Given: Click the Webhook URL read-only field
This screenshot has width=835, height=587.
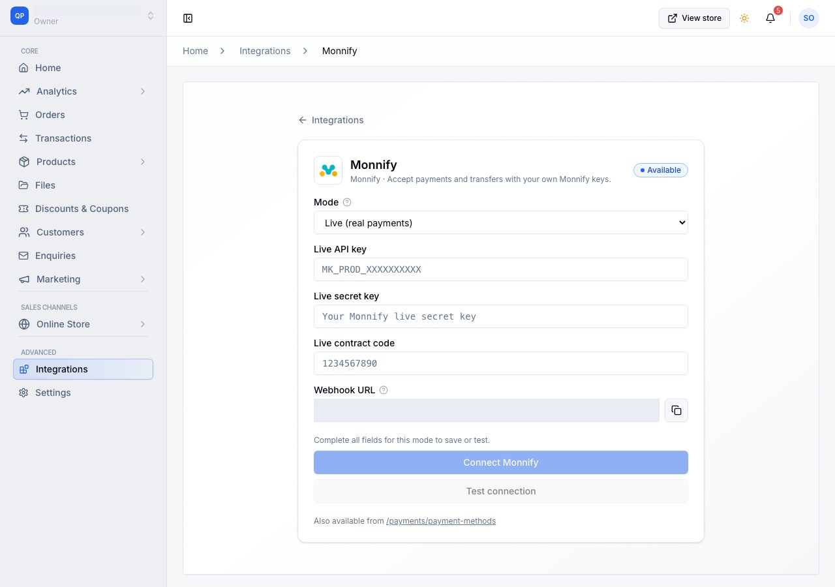Looking at the screenshot, I should pyautogui.click(x=487, y=410).
